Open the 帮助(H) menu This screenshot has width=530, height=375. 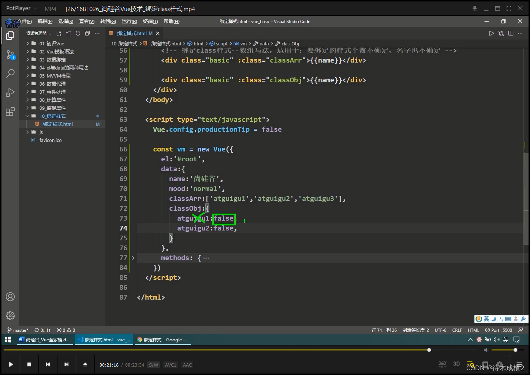pyautogui.click(x=171, y=22)
